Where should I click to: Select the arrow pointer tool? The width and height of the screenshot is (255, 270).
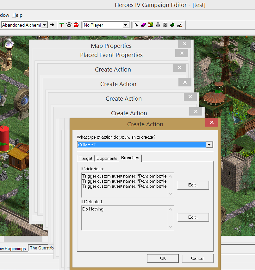pos(136,25)
